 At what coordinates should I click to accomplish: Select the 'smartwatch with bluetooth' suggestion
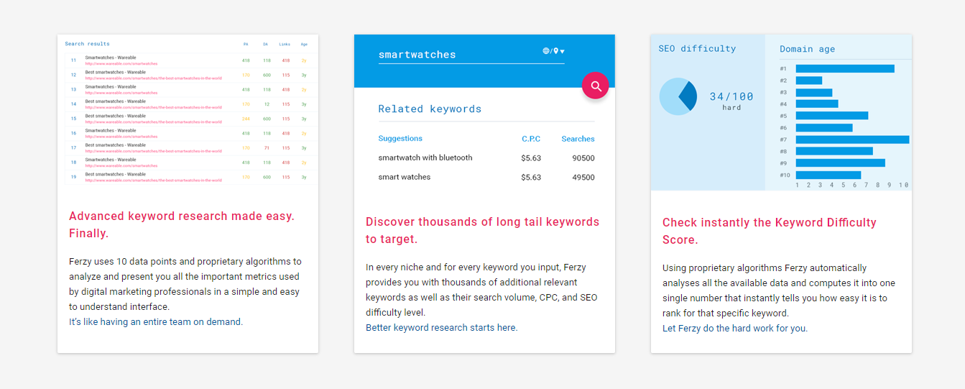[x=425, y=158]
